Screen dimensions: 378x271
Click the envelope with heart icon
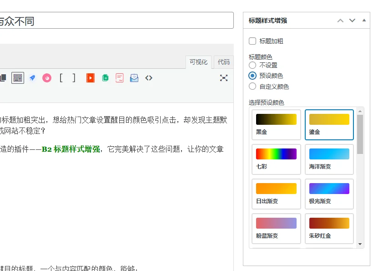tap(134, 78)
